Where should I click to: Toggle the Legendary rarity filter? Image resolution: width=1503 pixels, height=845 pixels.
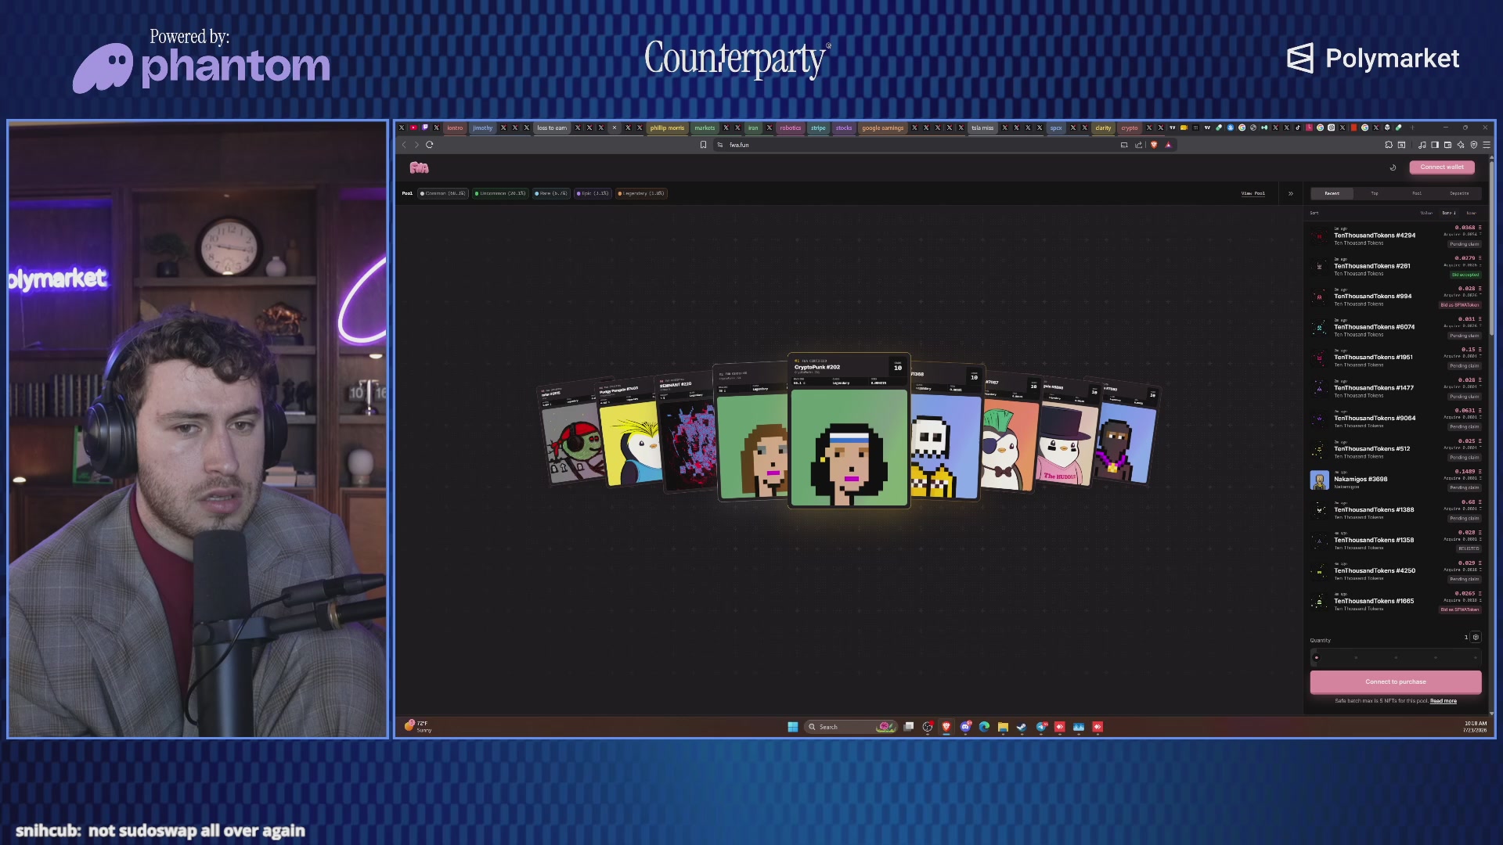pos(641,193)
